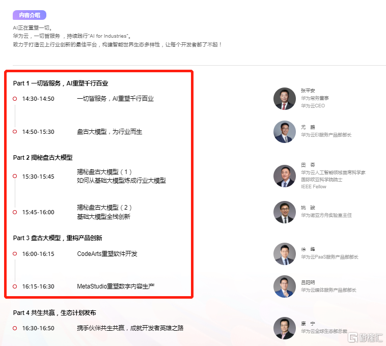Click session title 盘古大模型，为行业而生
Screen dimensions: 386x346
109,132
